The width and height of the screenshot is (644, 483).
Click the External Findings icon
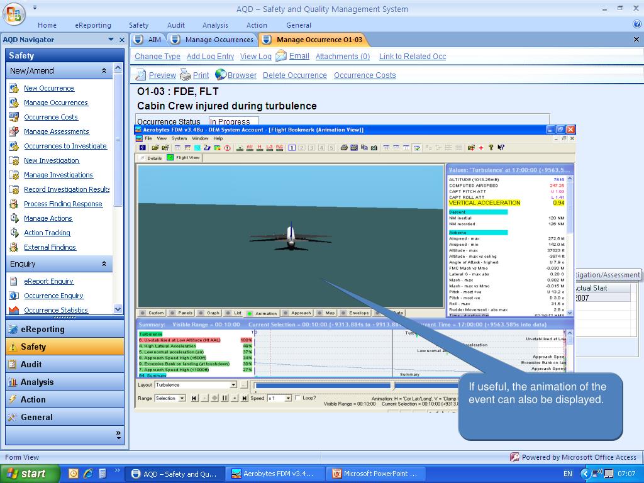(x=14, y=247)
